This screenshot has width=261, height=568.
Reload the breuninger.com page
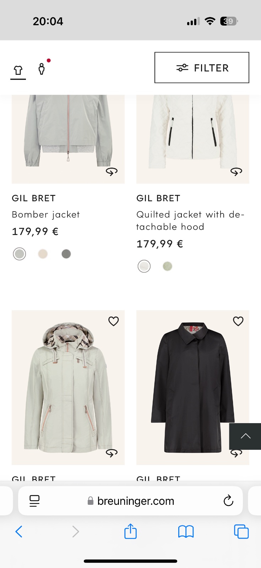coord(228,501)
